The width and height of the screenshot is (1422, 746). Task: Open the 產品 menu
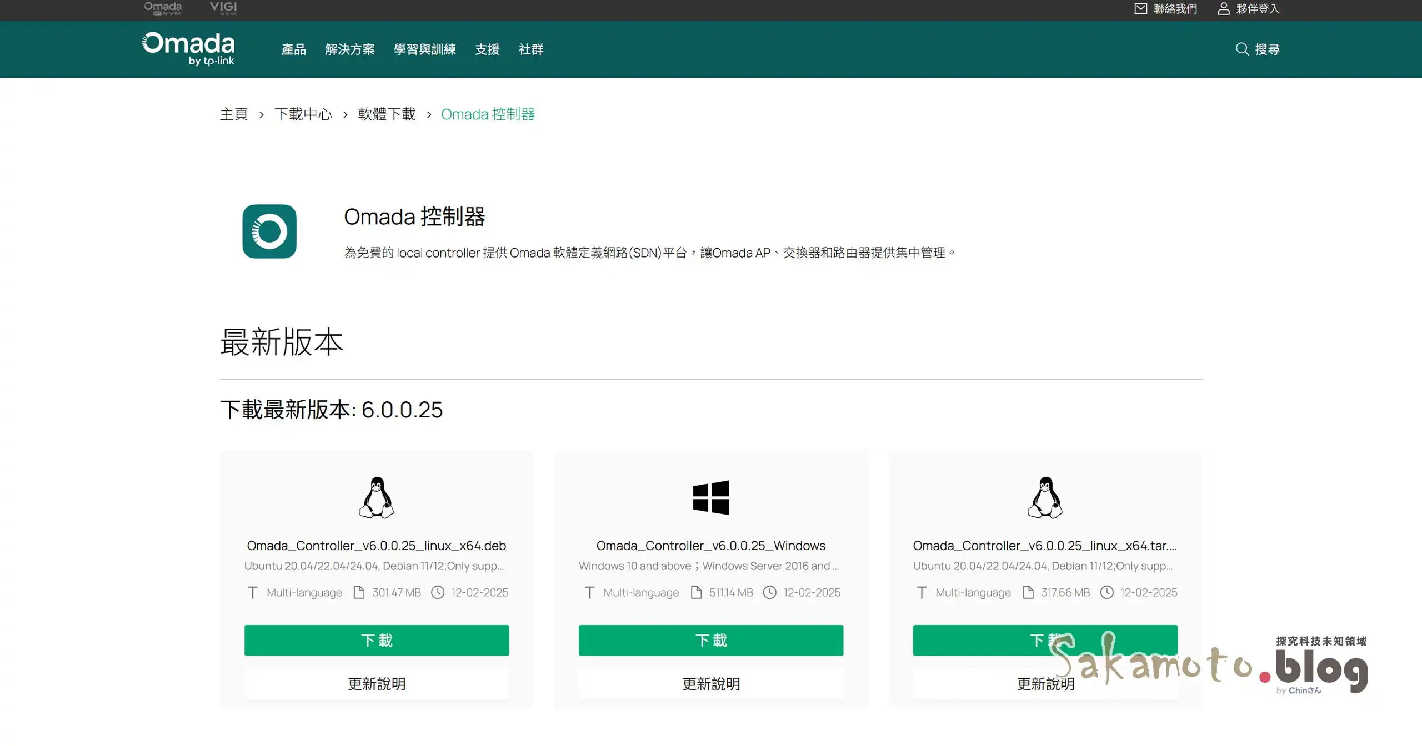pos(293,49)
